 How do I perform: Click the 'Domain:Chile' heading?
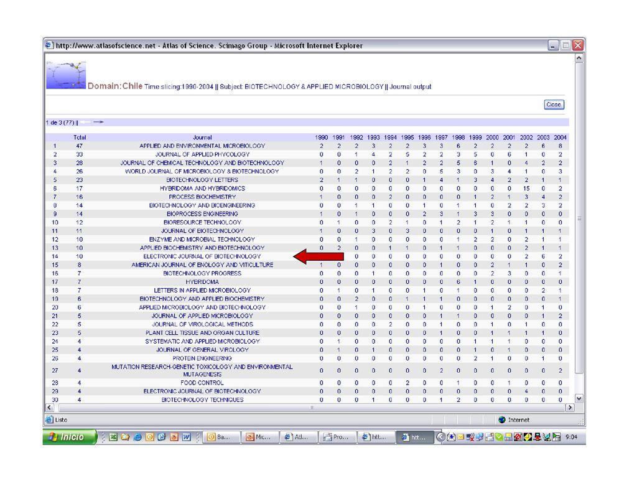click(115, 86)
